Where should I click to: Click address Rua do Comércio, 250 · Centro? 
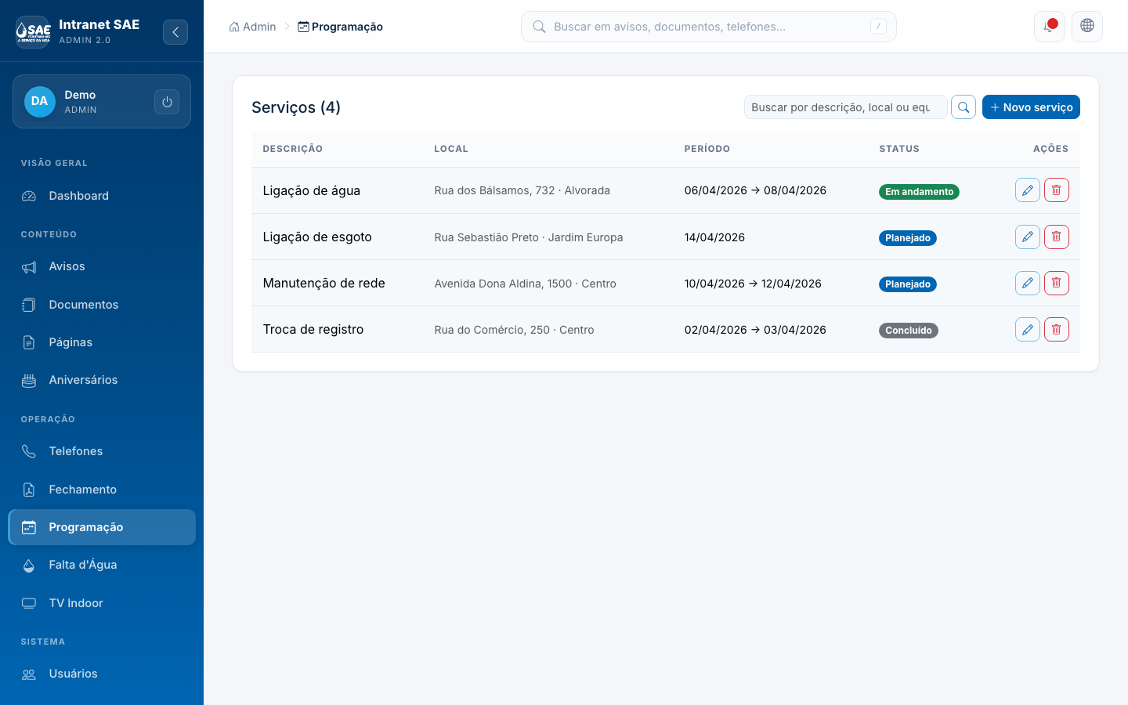(515, 330)
